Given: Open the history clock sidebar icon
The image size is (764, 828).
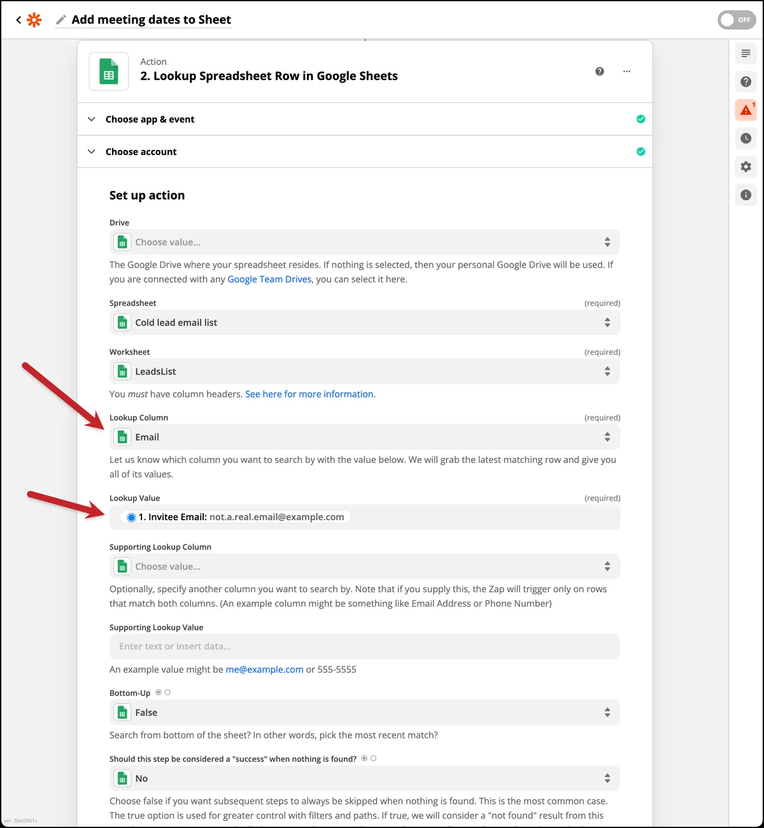Looking at the screenshot, I should point(746,138).
